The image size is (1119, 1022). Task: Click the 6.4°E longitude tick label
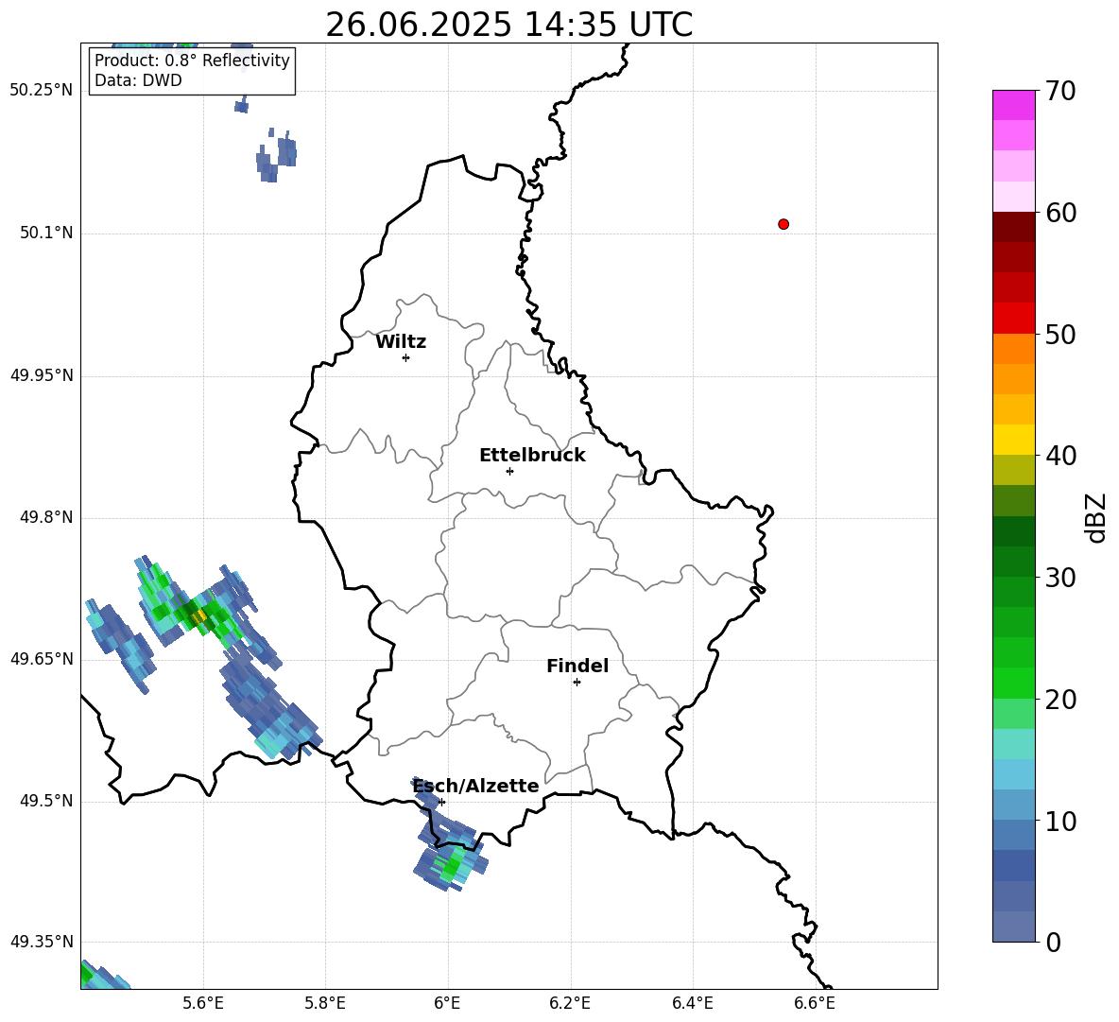click(x=692, y=1003)
